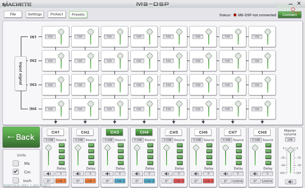Click the blue Link 2 button under CH3
The height and width of the screenshot is (188, 305).
(120, 181)
